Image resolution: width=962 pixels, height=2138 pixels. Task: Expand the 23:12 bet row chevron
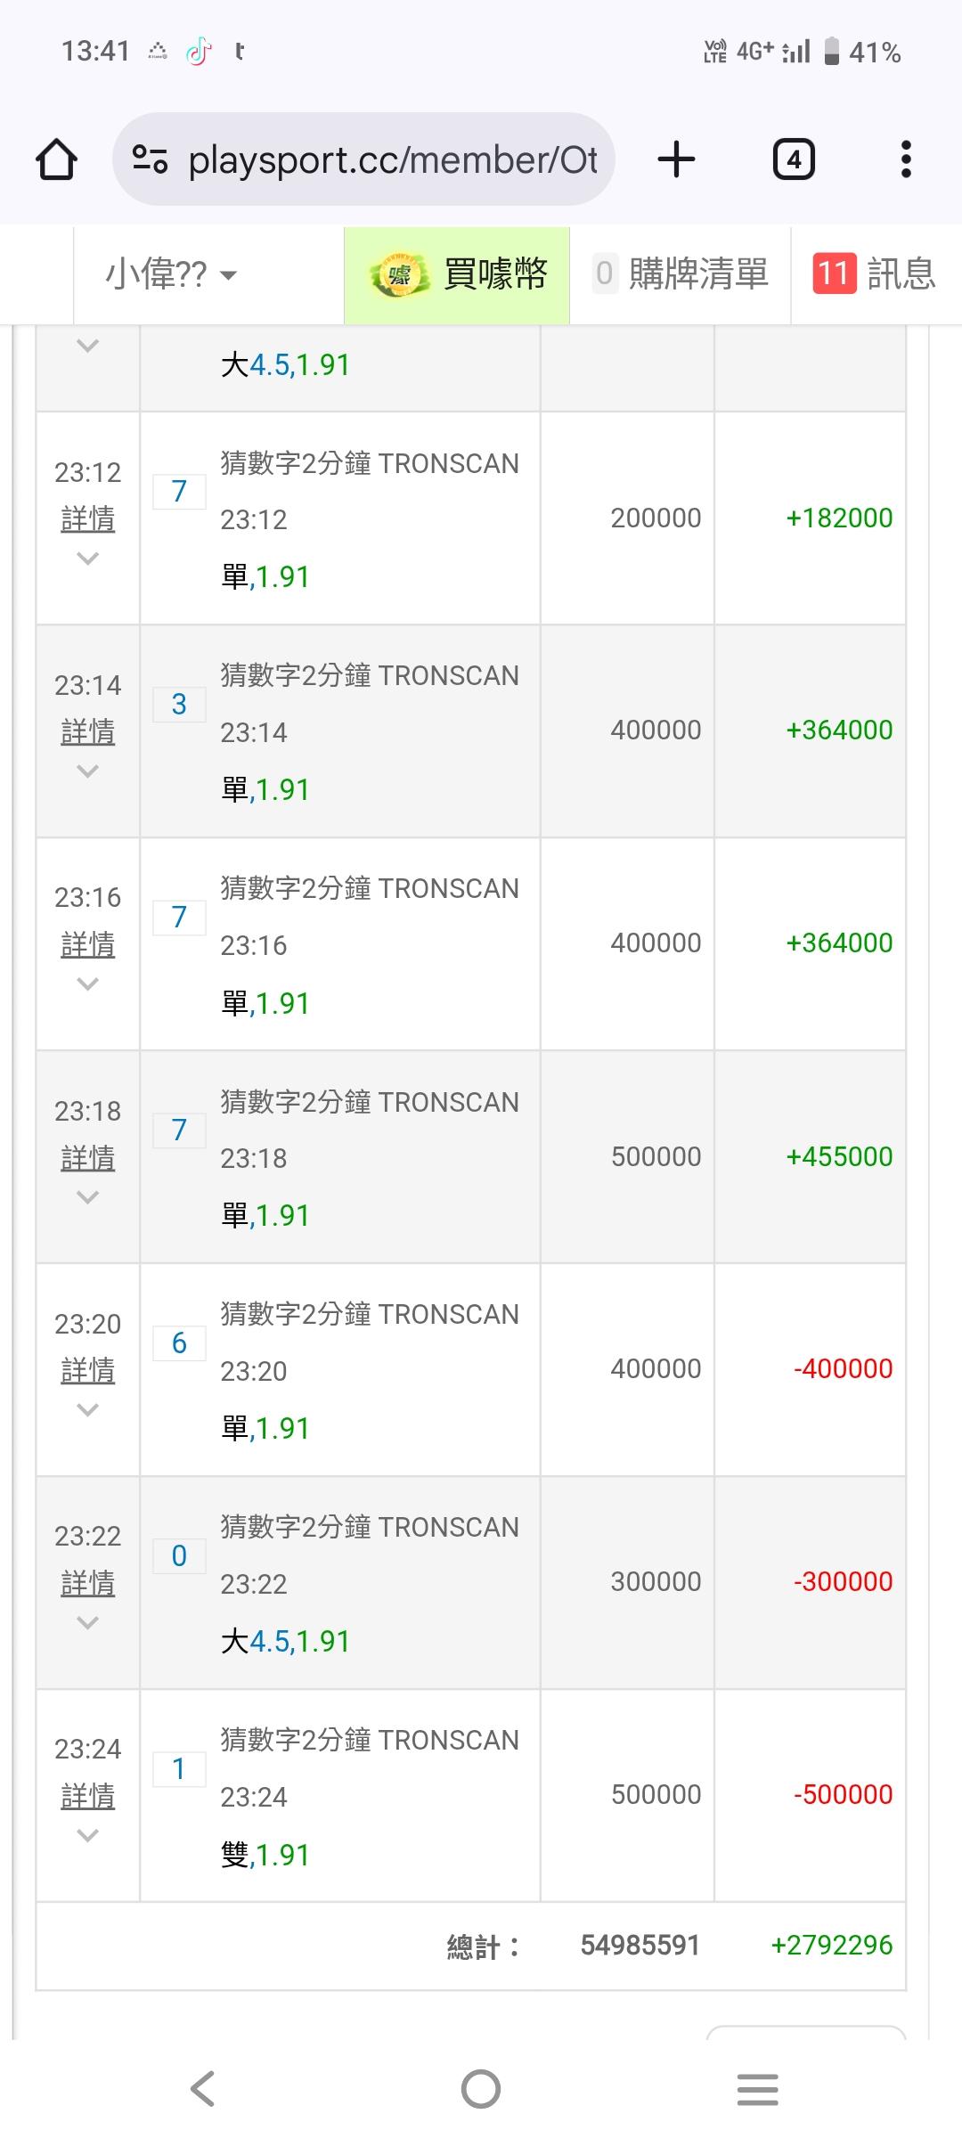pos(87,559)
